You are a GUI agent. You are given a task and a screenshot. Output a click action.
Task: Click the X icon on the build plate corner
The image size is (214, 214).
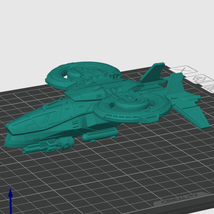183,70
